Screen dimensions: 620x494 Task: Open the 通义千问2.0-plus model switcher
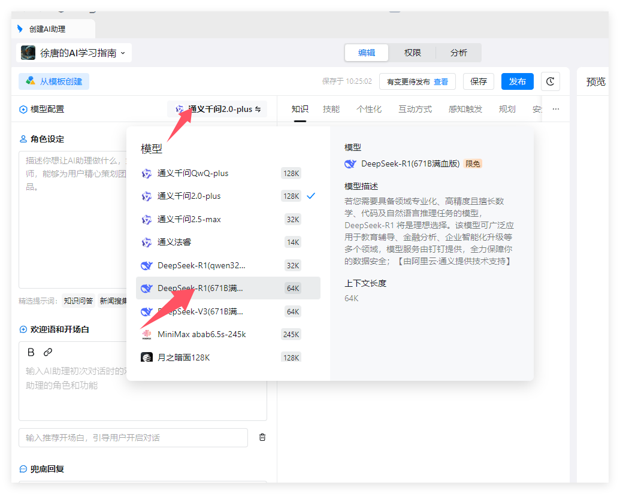point(217,109)
